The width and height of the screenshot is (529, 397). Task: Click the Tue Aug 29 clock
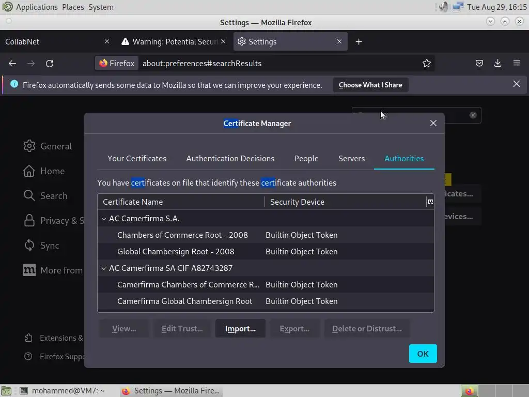496,7
